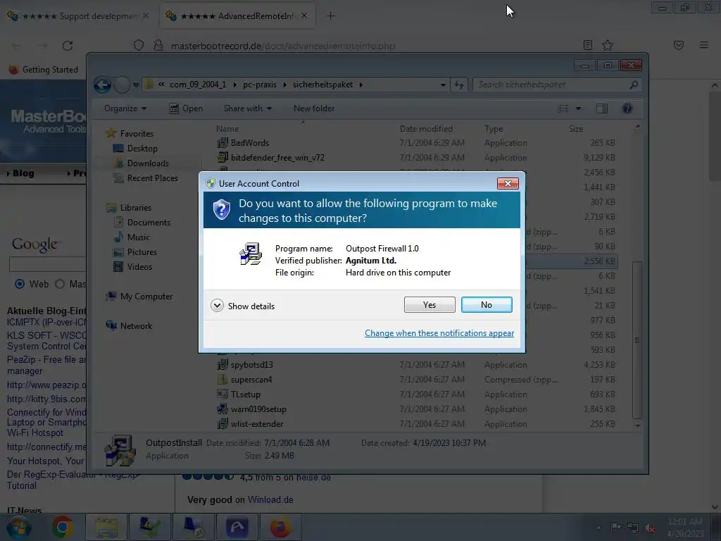Open Explorer recent locations dropdown arrow
This screenshot has width=721, height=541.
[136, 85]
